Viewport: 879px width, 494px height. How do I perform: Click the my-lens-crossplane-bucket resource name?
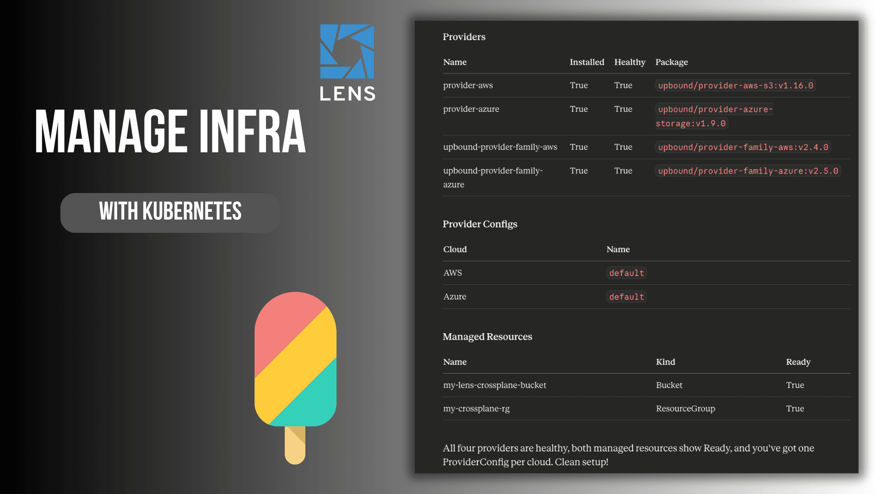click(494, 385)
